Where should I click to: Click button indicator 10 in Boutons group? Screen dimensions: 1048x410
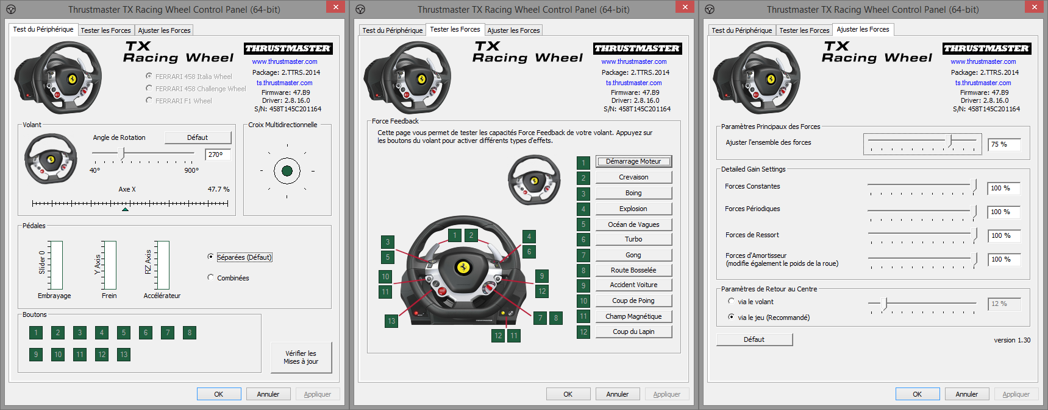[x=58, y=355]
